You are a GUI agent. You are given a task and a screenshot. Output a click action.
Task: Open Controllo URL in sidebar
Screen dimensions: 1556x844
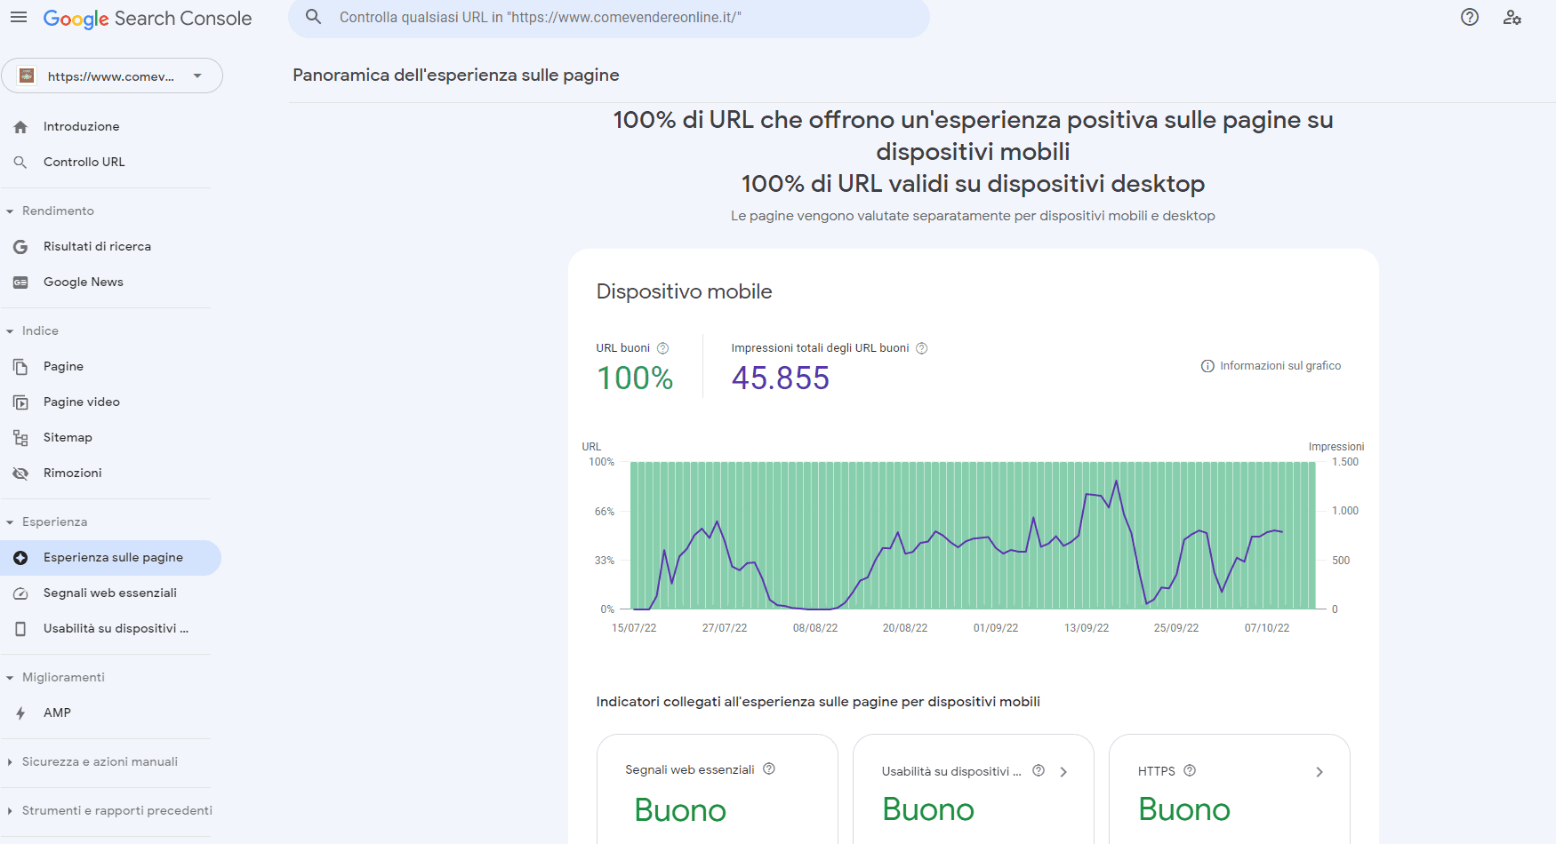110,162
